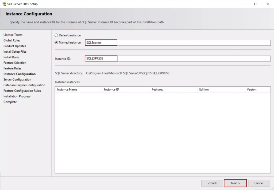
Task: Click the Edition column header
Action: pos(221,90)
